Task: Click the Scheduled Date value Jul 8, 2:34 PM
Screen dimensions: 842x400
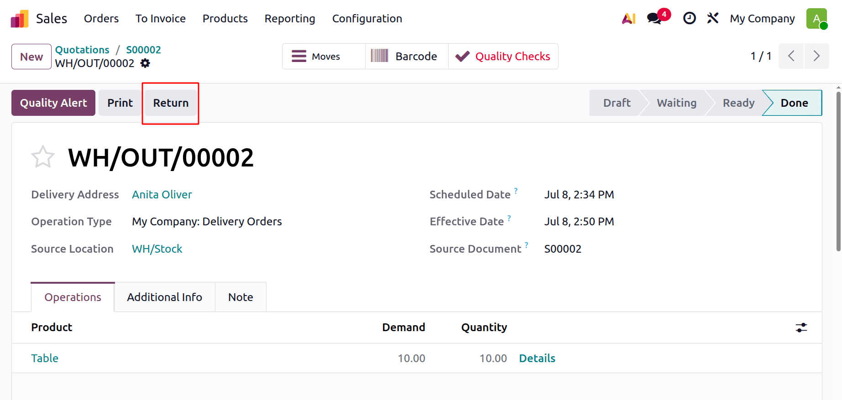Action: point(579,195)
